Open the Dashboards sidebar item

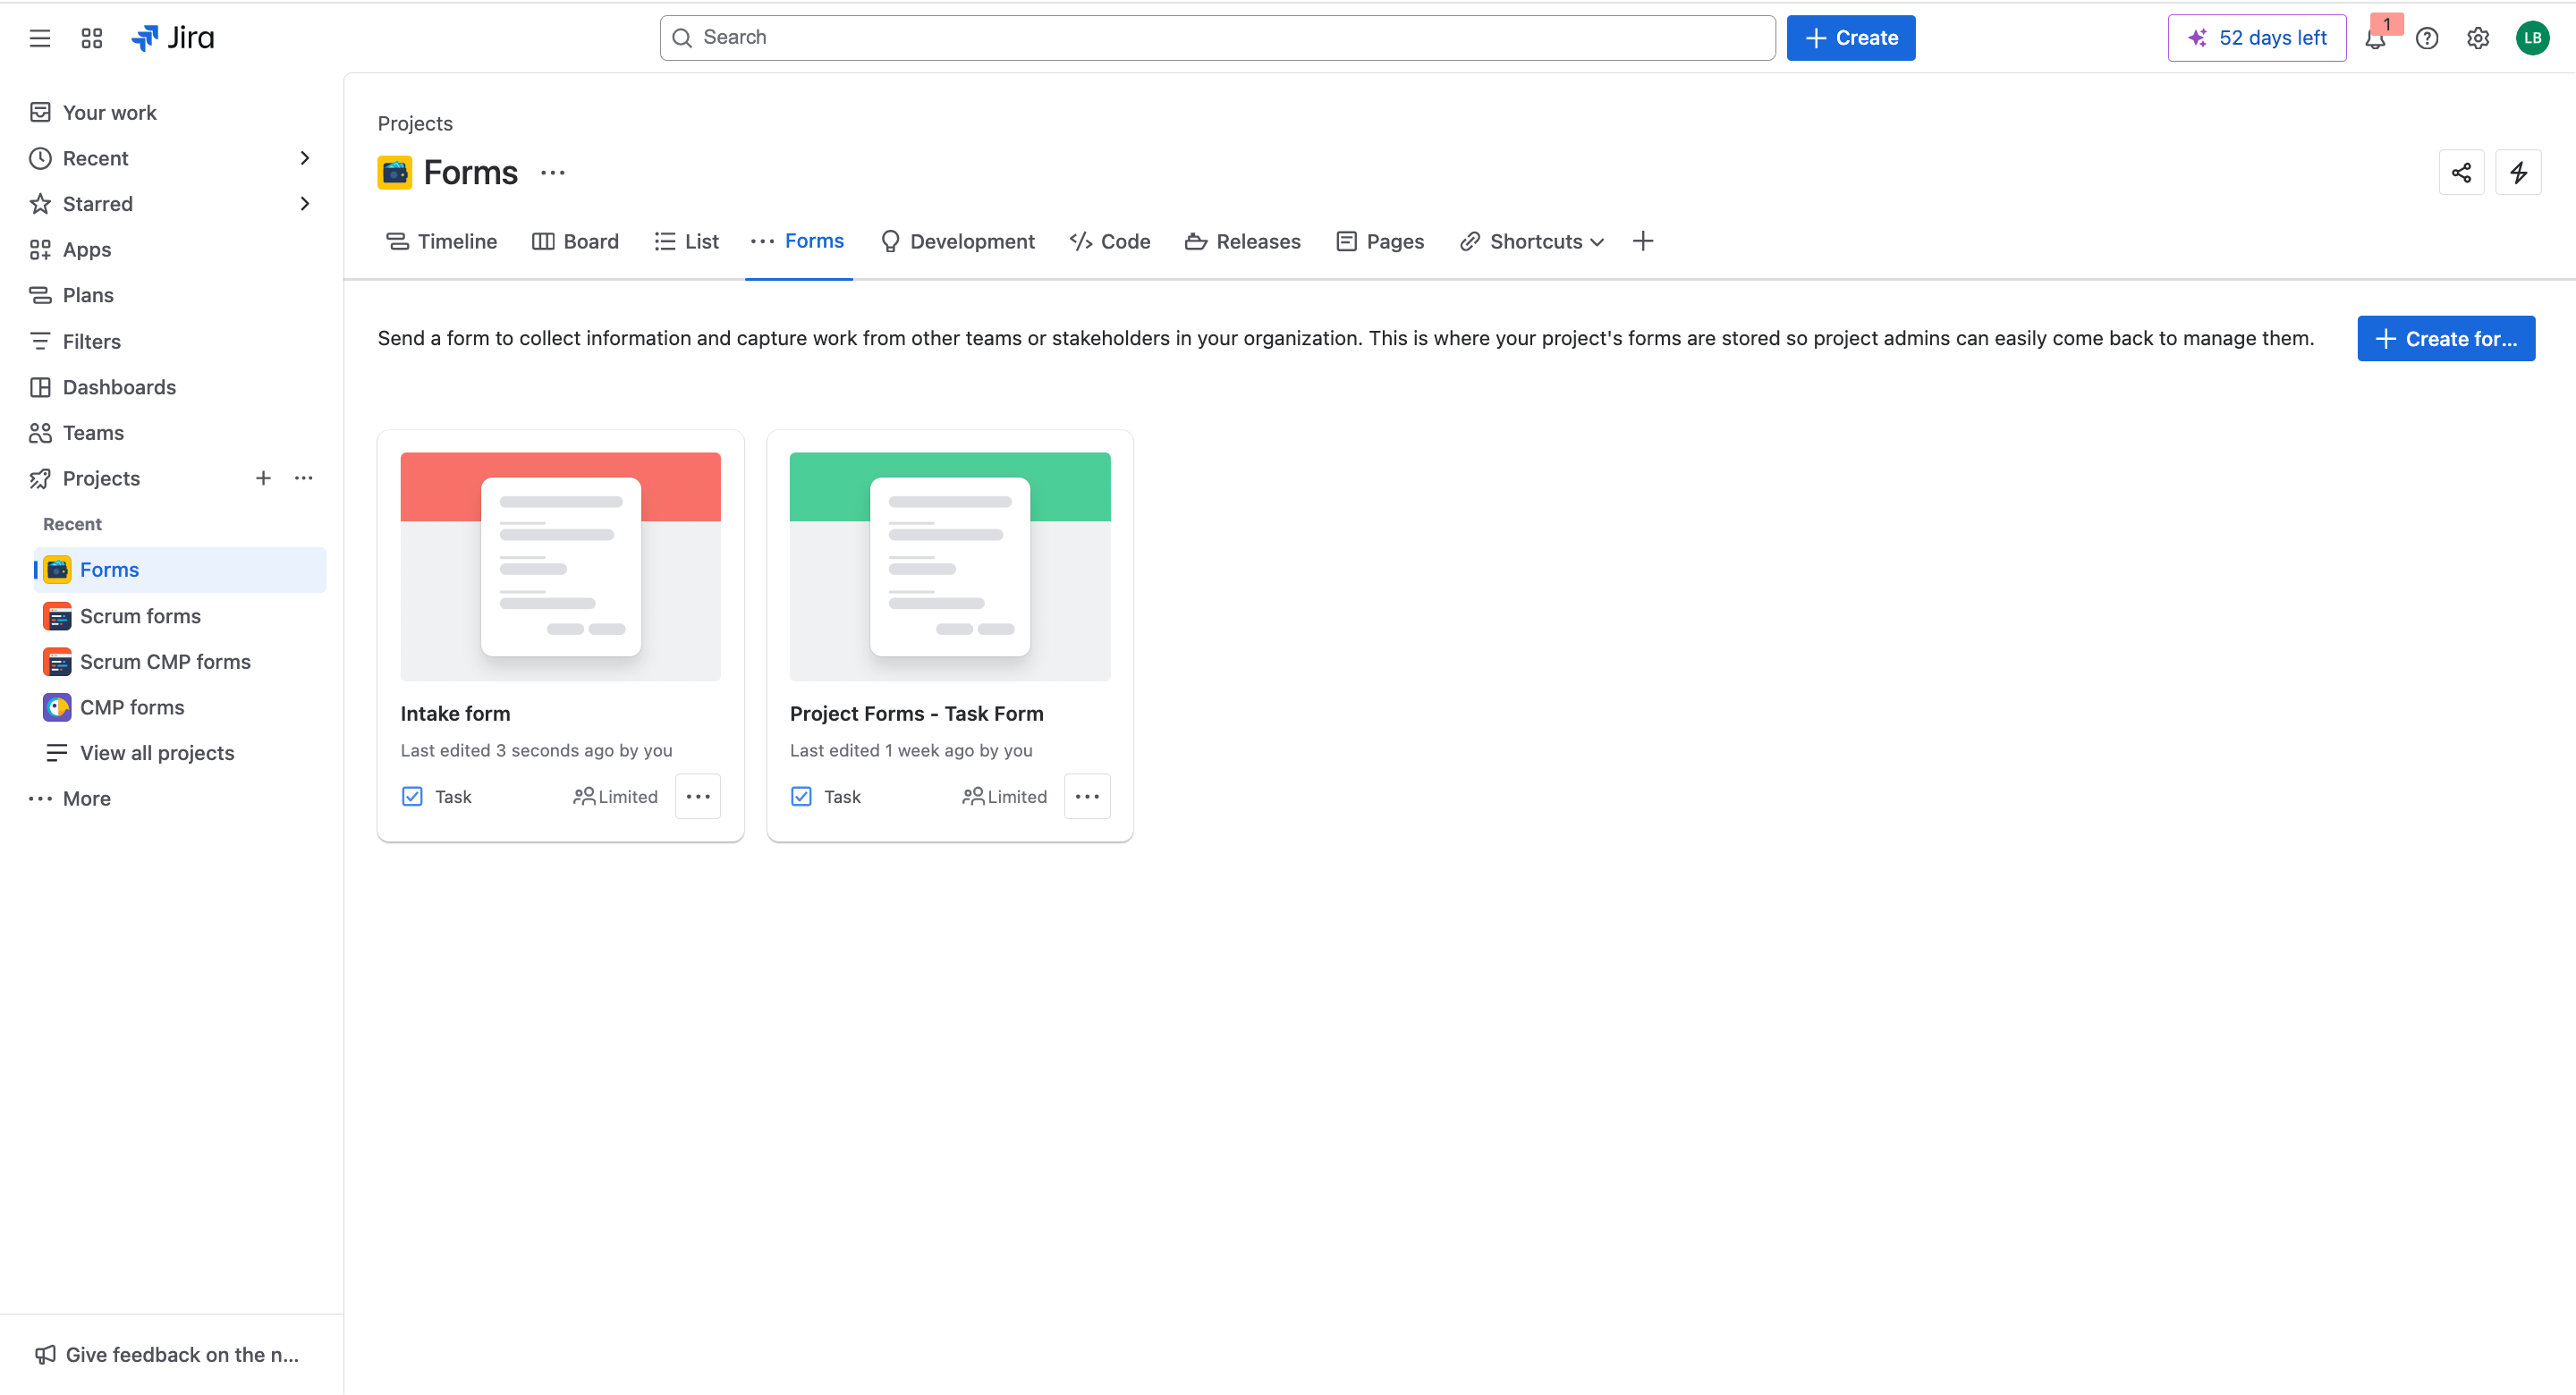[x=120, y=387]
